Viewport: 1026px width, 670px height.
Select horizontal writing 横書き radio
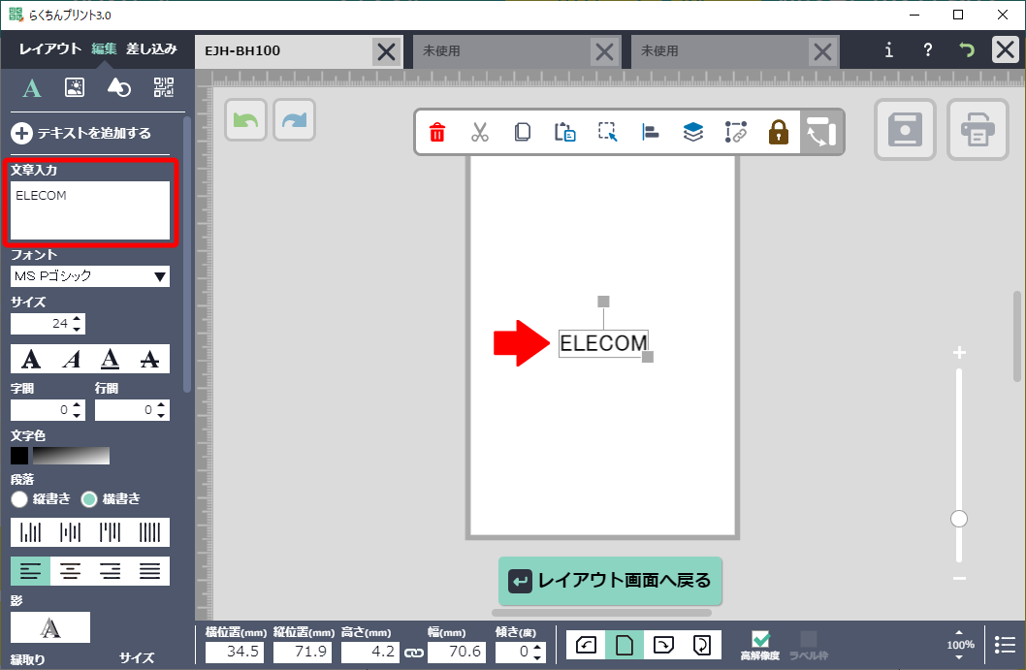tap(89, 499)
